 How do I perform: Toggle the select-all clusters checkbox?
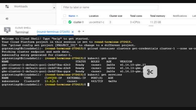[x=65, y=16]
